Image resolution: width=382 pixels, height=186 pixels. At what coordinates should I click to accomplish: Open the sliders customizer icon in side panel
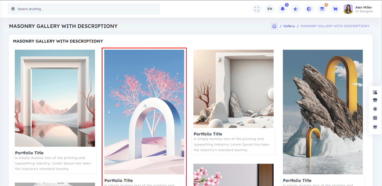point(375,118)
